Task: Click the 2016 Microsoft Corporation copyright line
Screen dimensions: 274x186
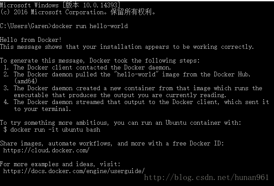Action: tap(78, 12)
